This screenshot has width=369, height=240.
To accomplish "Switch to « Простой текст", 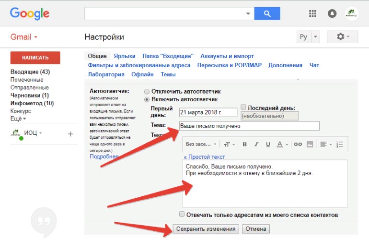I will pyautogui.click(x=204, y=157).
